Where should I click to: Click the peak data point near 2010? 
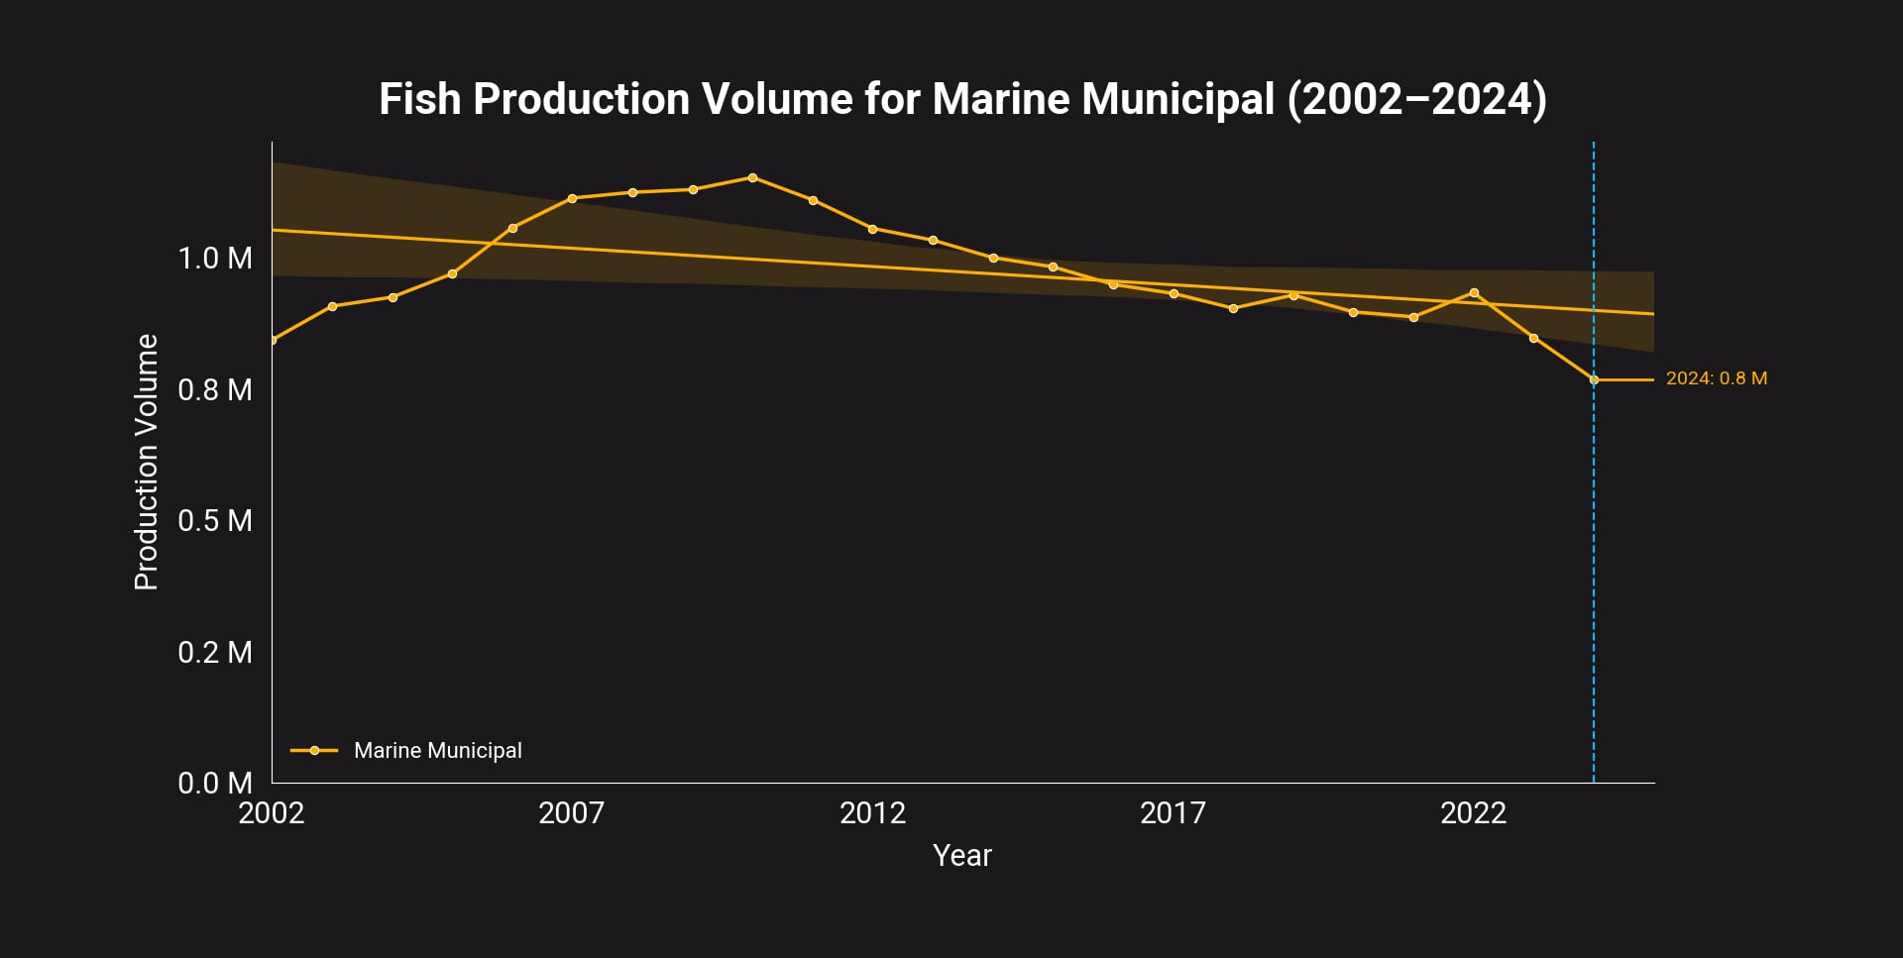pyautogui.click(x=753, y=176)
